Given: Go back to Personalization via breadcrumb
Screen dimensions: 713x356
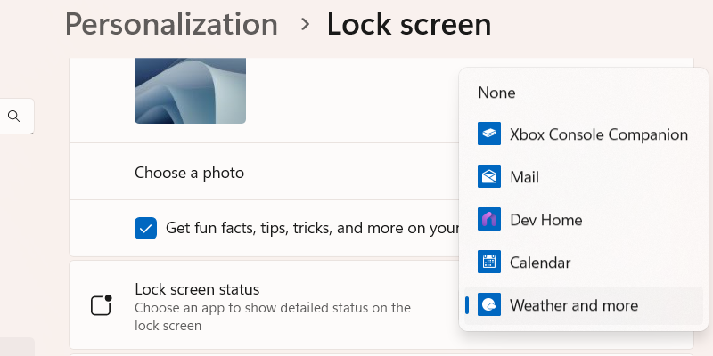Looking at the screenshot, I should pos(171,24).
